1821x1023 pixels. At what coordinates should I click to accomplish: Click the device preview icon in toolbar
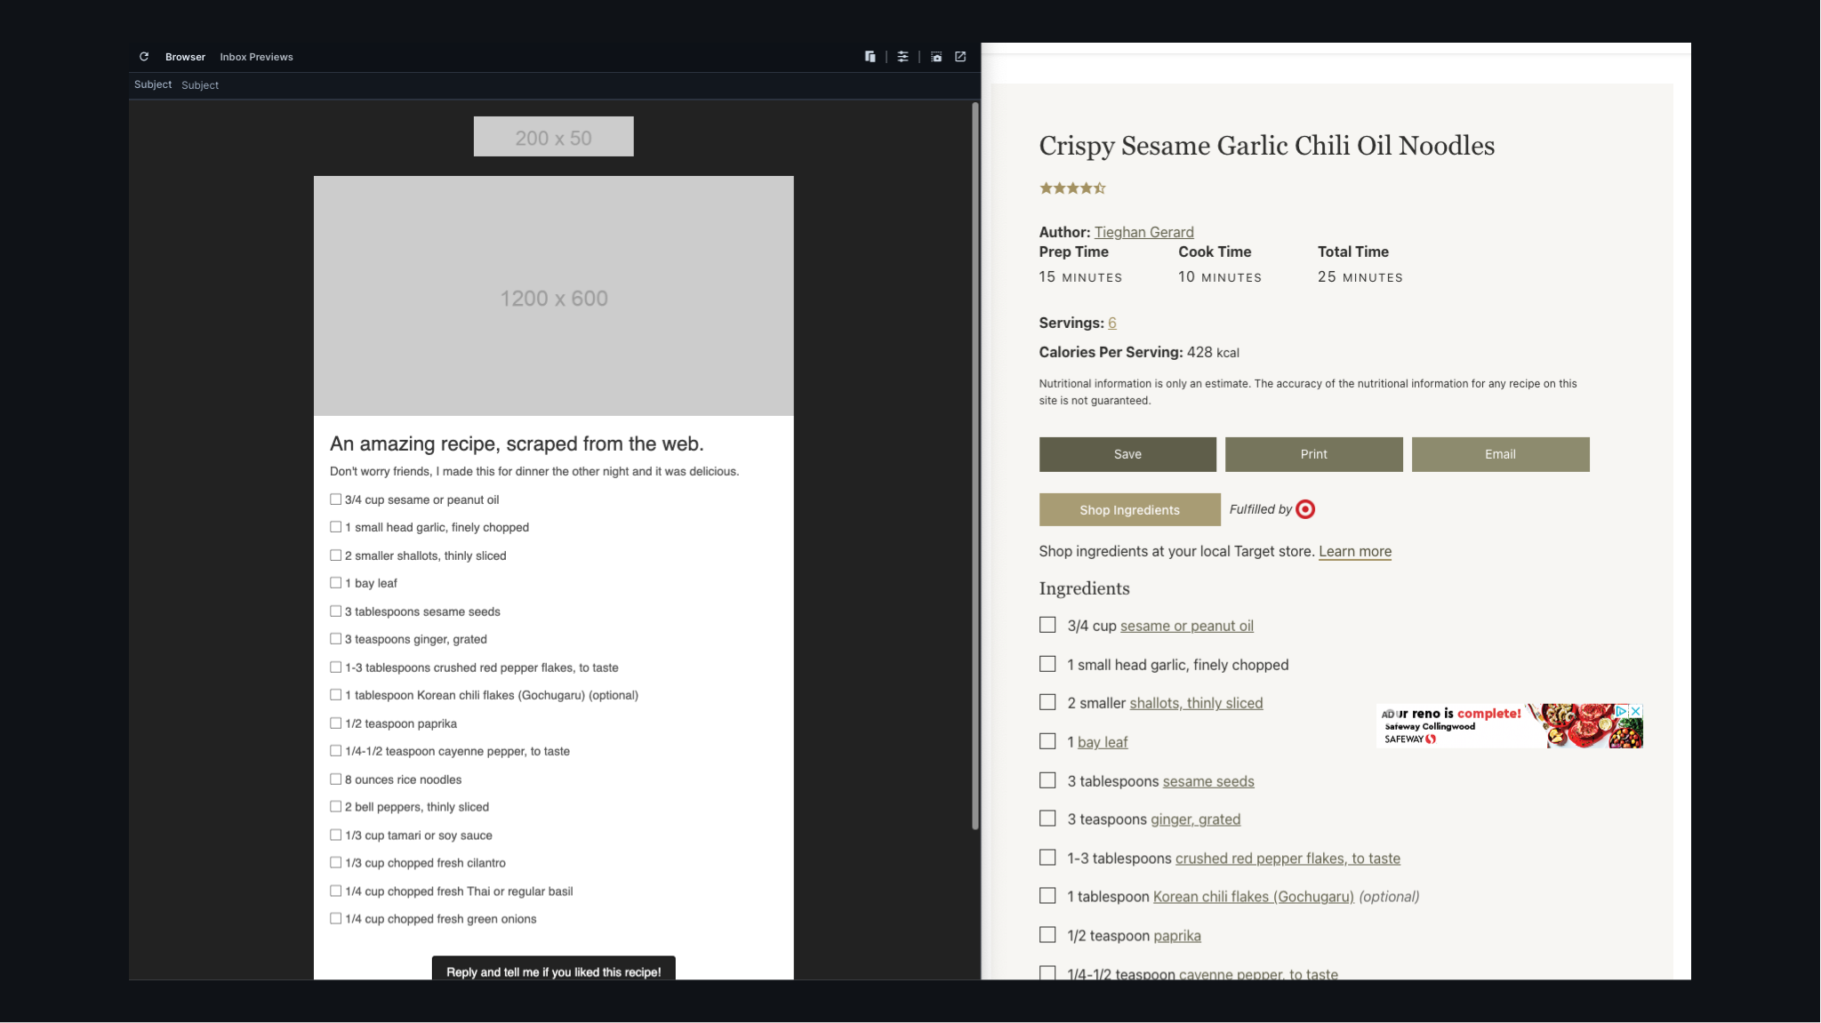click(870, 57)
